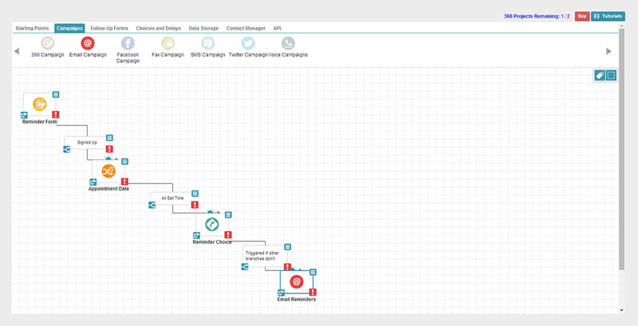Select the Email Campaign icon

(x=88, y=43)
